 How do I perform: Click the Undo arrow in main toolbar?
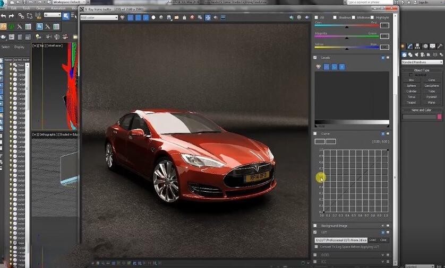pos(4,16)
